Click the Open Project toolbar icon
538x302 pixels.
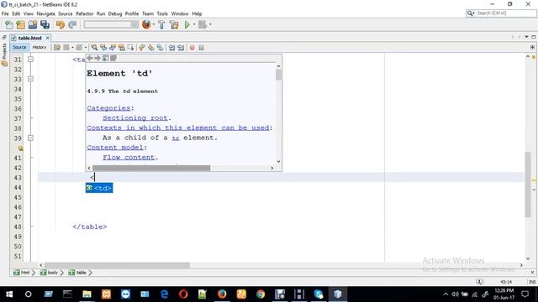pyautogui.click(x=33, y=24)
